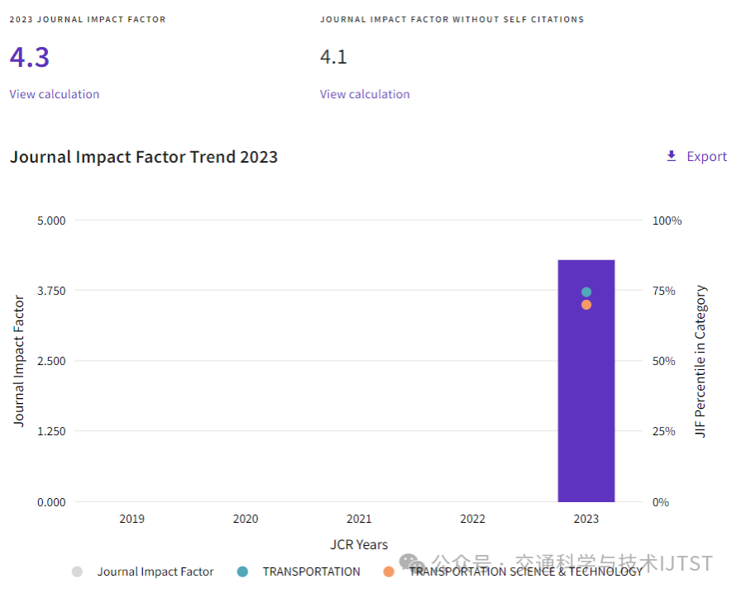This screenshot has width=736, height=593.
Task: Click the 4.1 without-self-citations value
Action: tap(333, 57)
